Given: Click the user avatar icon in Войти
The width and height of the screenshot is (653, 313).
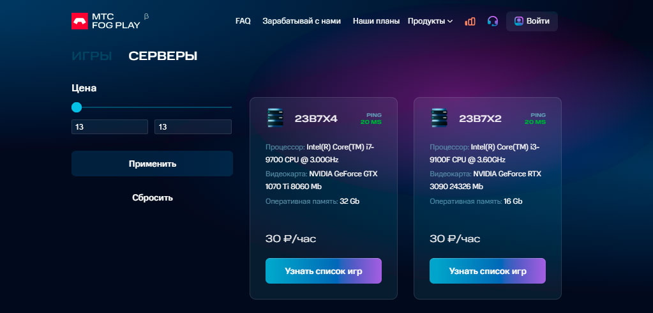Looking at the screenshot, I should click(x=518, y=21).
